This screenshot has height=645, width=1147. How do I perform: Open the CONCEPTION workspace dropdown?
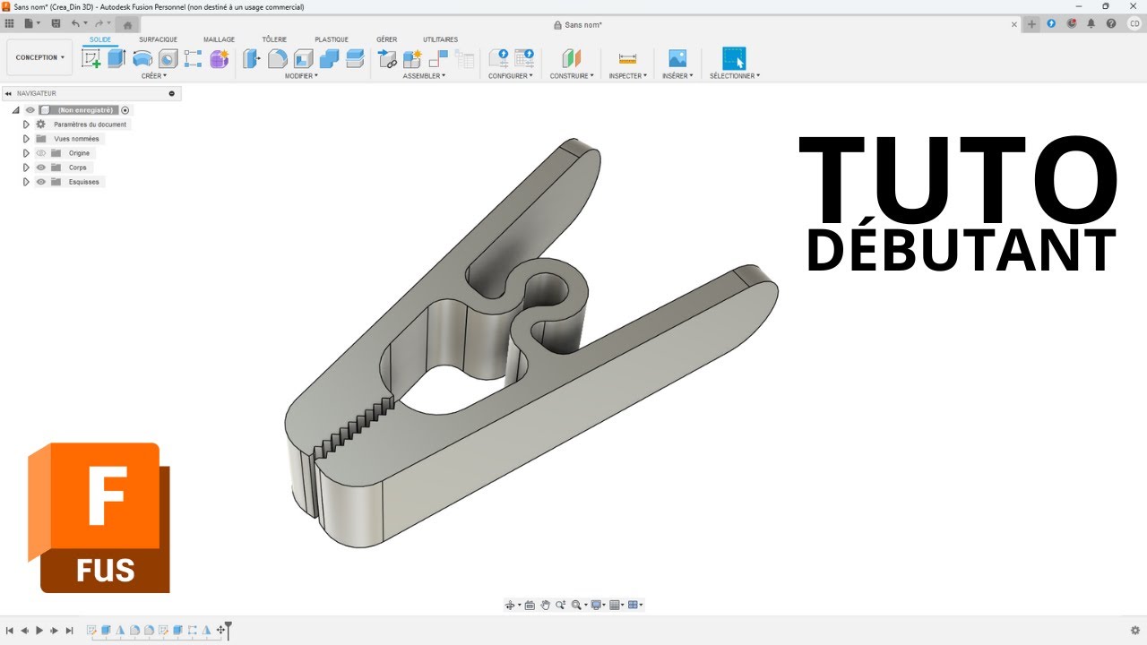[39, 57]
